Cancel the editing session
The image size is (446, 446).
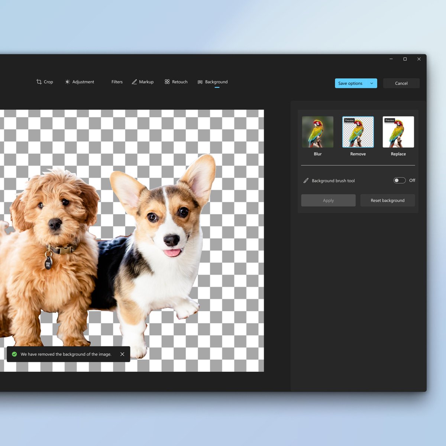tap(401, 83)
